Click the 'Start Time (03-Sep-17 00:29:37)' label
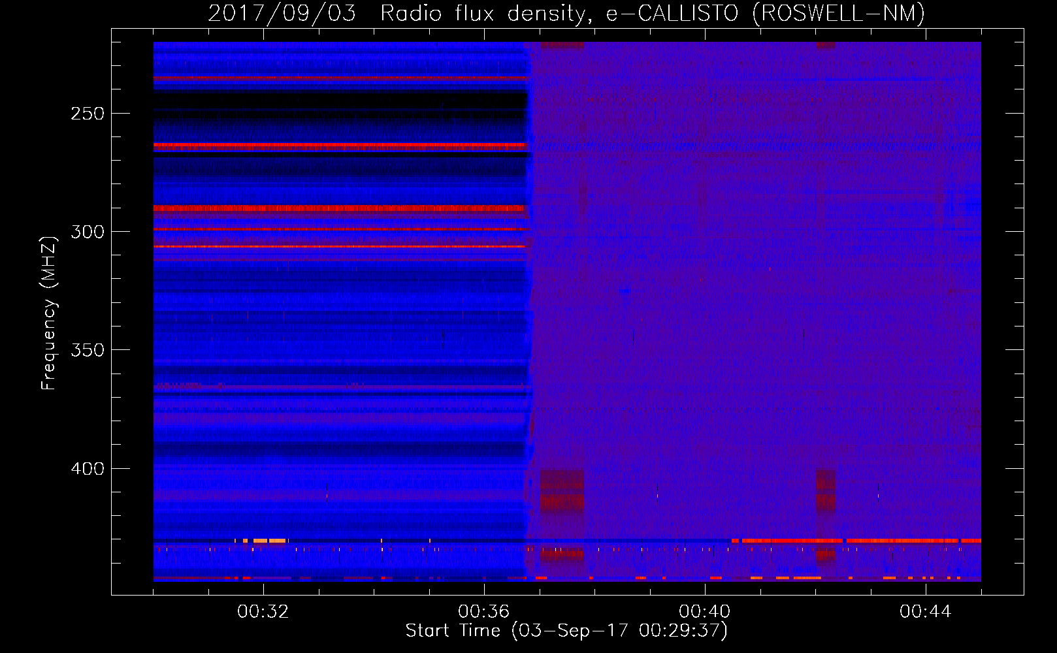 coord(566,631)
